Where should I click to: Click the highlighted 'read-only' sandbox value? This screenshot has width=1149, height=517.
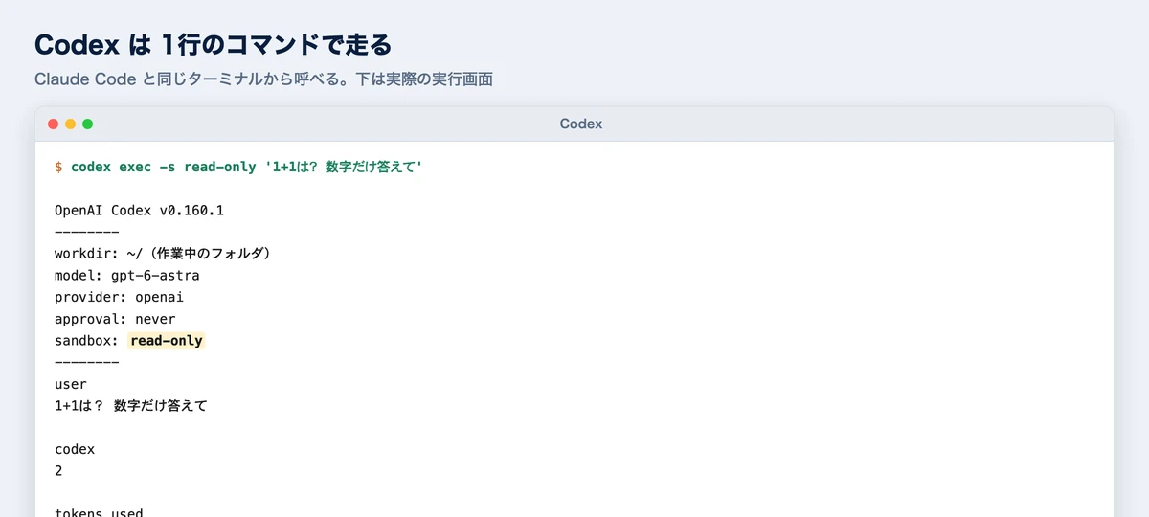tap(167, 341)
